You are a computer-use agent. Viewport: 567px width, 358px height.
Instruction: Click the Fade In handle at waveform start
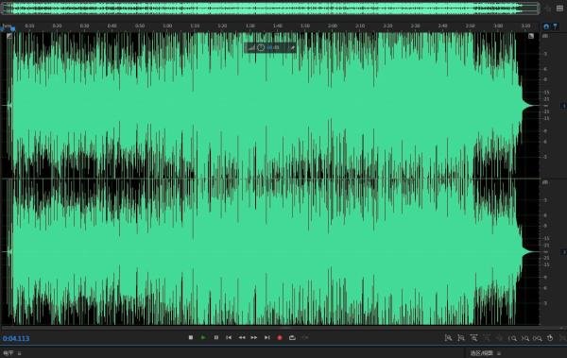pos(9,36)
